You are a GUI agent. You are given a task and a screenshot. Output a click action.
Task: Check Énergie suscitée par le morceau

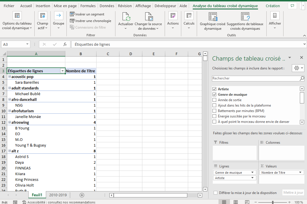[214, 117]
